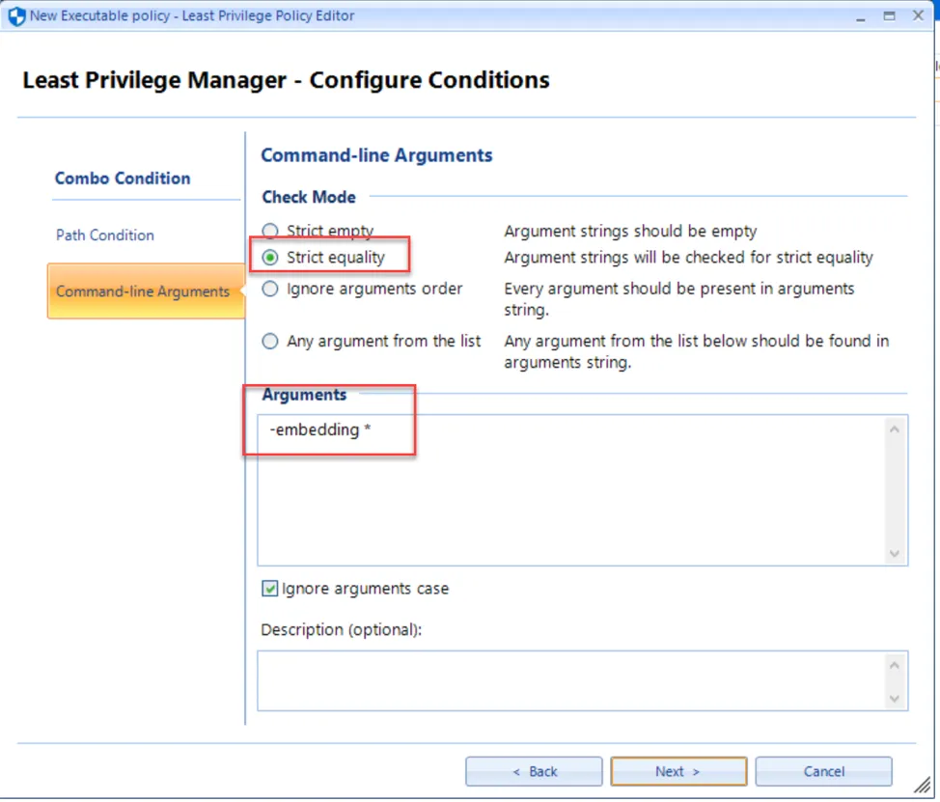Toggle the Ignore arguments case checkbox

click(x=270, y=589)
